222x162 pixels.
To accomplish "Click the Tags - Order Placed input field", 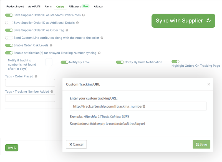I will pos(30,83).
